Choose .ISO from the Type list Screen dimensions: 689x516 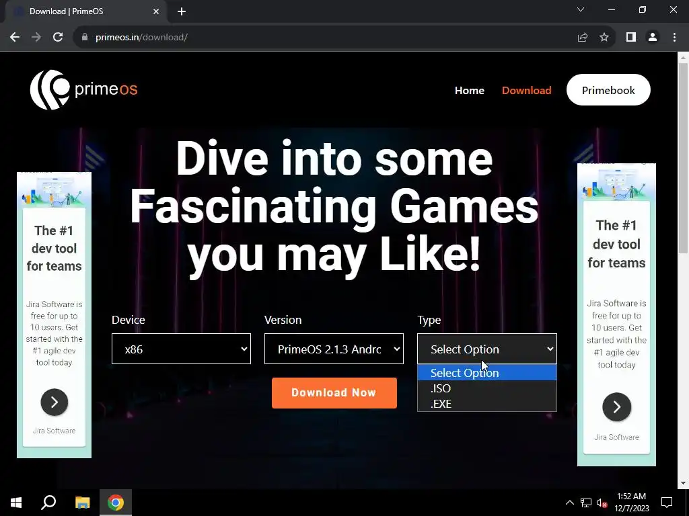[x=487, y=388]
